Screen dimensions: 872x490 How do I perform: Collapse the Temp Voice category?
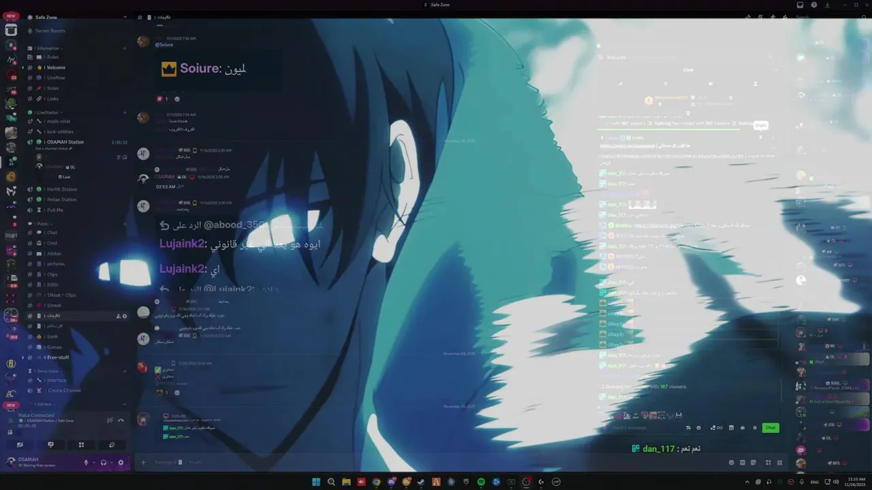point(45,371)
